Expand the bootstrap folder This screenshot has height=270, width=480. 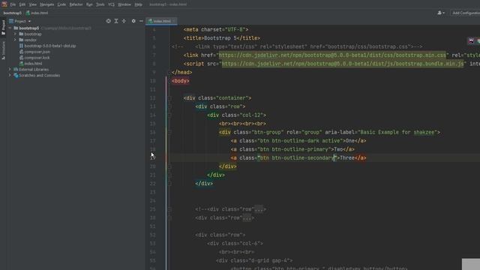(15, 34)
